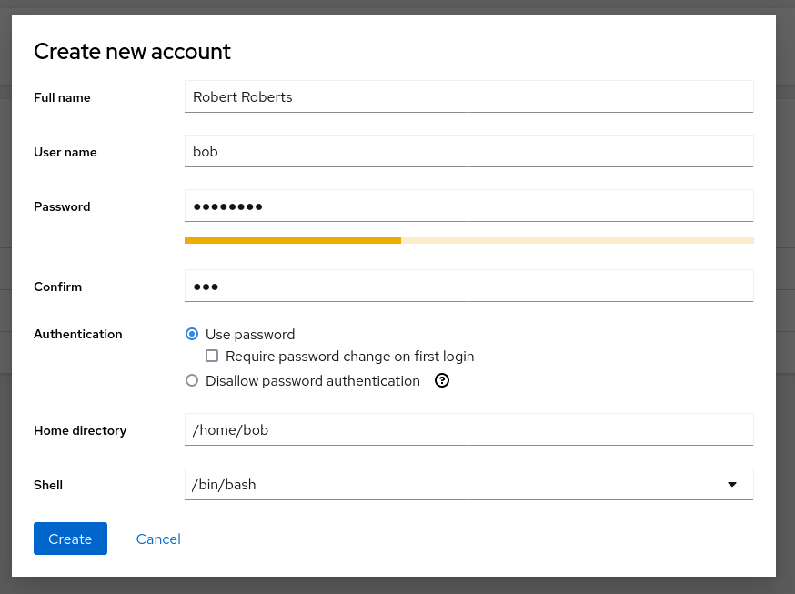Click the Authentication section label
The width and height of the screenshot is (795, 594).
click(77, 334)
